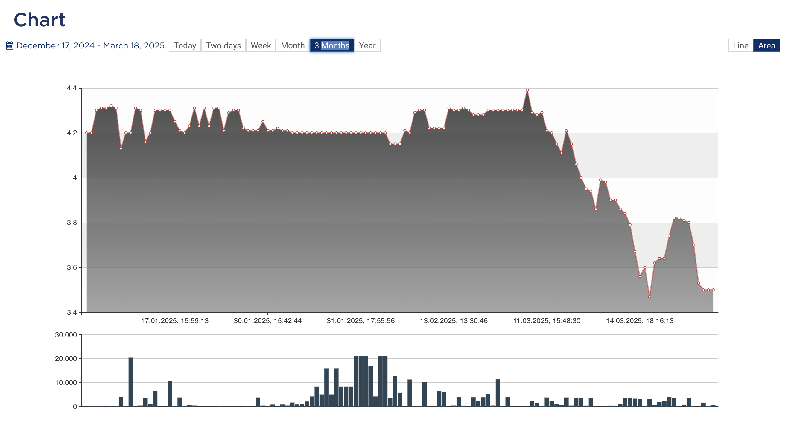This screenshot has width=797, height=429.
Task: Toggle chart to Area view
Action: (x=766, y=46)
